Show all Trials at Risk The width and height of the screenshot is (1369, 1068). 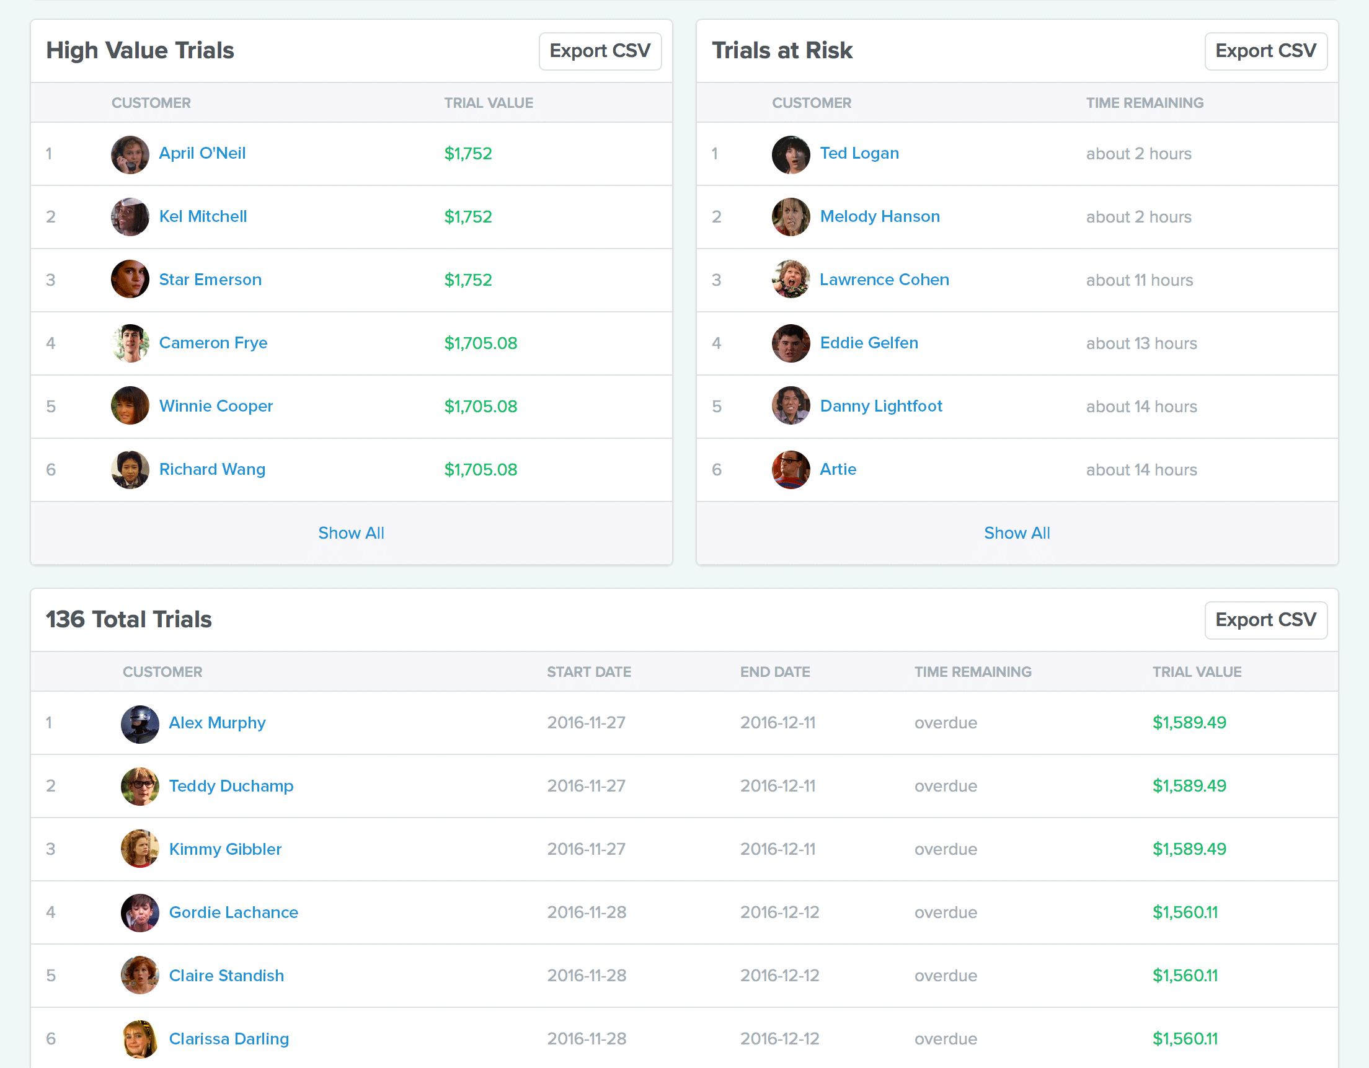pos(1017,532)
